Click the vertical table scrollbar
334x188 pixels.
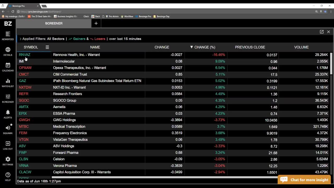[331, 63]
